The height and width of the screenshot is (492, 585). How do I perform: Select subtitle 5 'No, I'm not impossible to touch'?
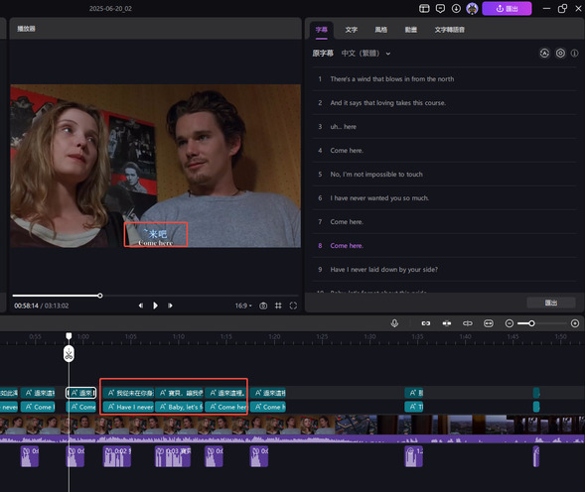tap(445, 174)
